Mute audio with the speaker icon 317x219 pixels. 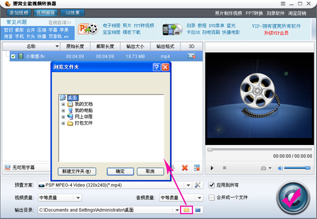pyautogui.click(x=280, y=168)
